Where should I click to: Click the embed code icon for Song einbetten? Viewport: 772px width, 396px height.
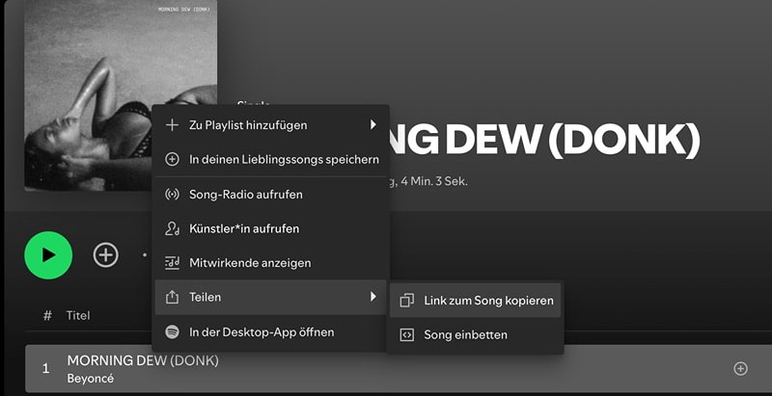pos(406,335)
